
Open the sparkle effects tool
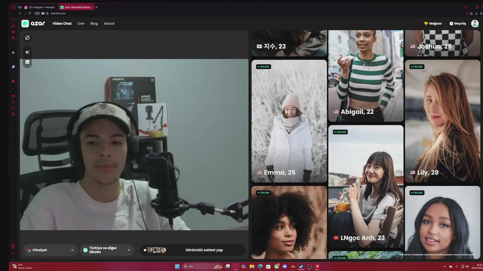pos(27,52)
